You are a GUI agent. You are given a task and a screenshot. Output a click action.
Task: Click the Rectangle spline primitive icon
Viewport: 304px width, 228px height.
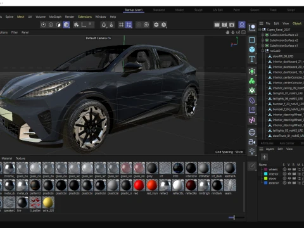pos(252,40)
